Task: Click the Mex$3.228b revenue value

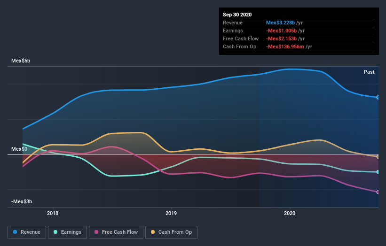Action: 280,23
